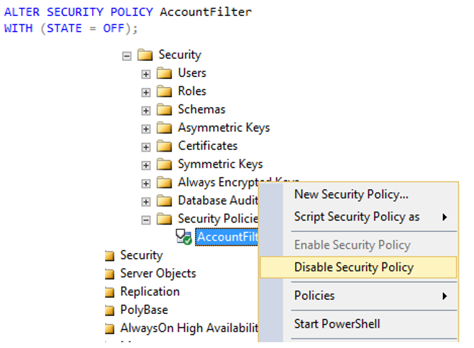
Task: Click the PolyBase folder icon
Action: [x=109, y=310]
